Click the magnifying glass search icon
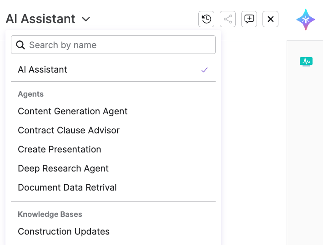Screen dimensions: 323x245 click(x=20, y=45)
